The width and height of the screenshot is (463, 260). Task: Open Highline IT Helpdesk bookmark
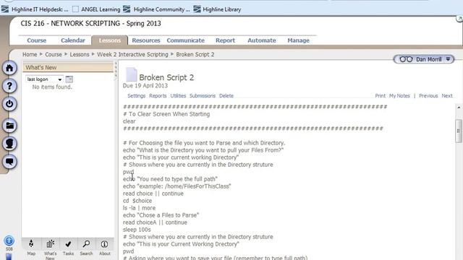tap(35, 9)
